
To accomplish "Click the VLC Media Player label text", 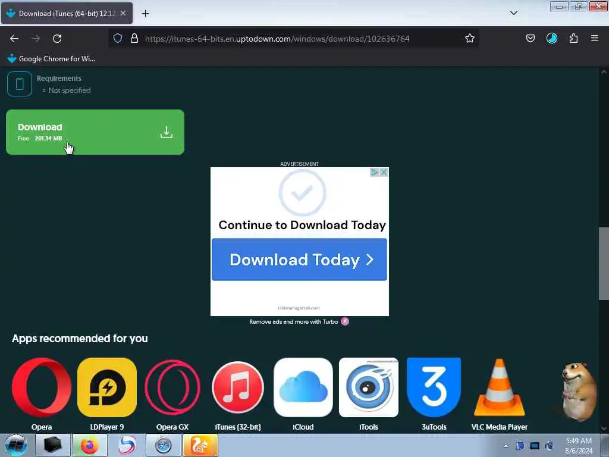I will tap(500, 427).
